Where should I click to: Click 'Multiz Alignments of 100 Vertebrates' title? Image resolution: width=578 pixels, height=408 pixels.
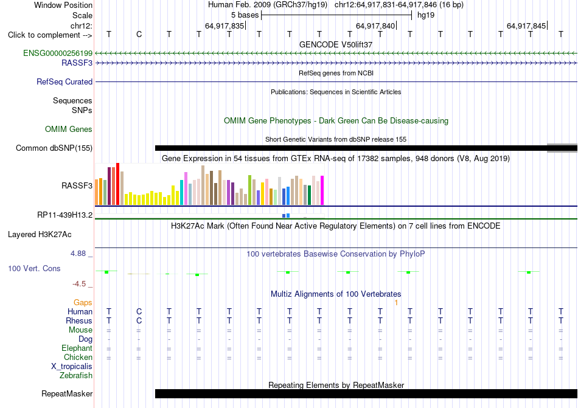tap(336, 294)
